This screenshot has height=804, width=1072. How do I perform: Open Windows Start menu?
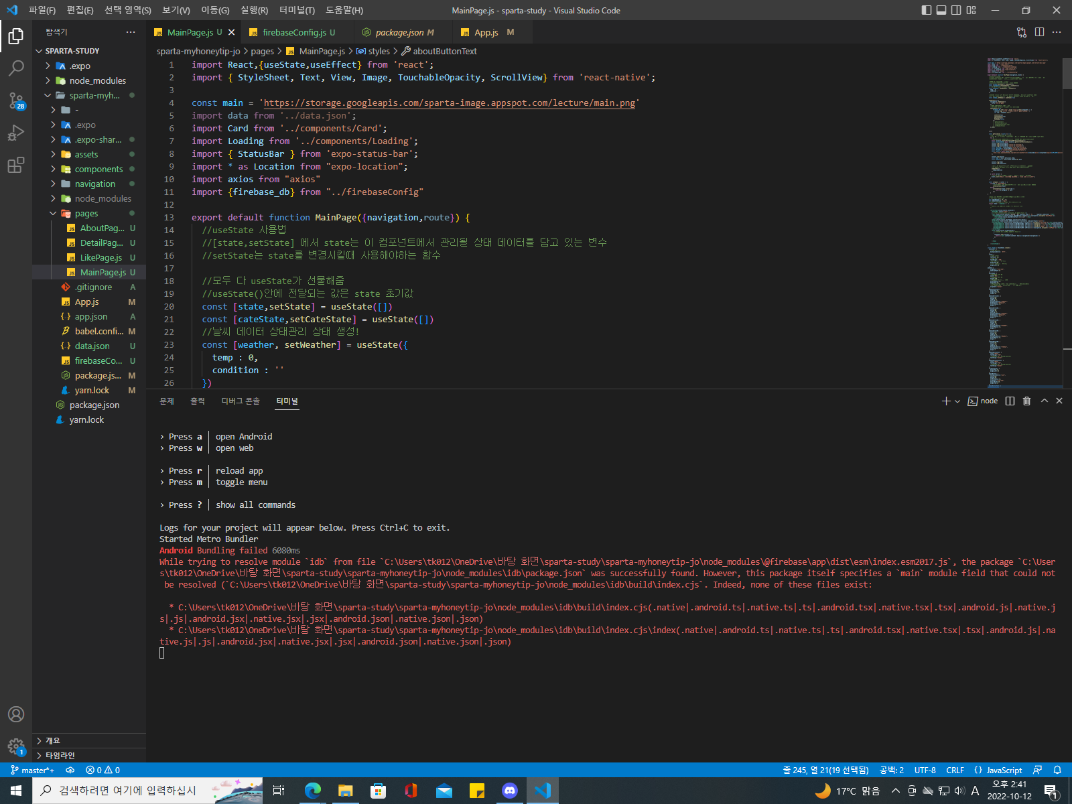pyautogui.click(x=16, y=791)
